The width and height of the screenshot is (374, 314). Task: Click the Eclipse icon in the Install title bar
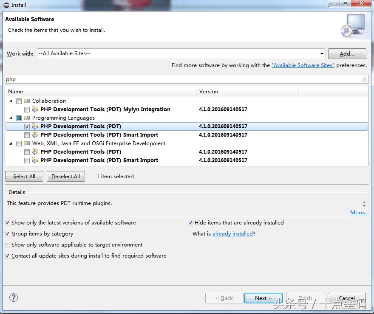point(6,5)
